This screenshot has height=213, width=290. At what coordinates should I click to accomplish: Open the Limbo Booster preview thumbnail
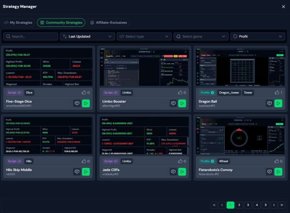click(144, 67)
